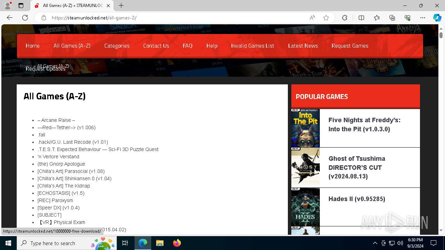Open Request Updates menu item
The image size is (445, 250).
coord(46,69)
